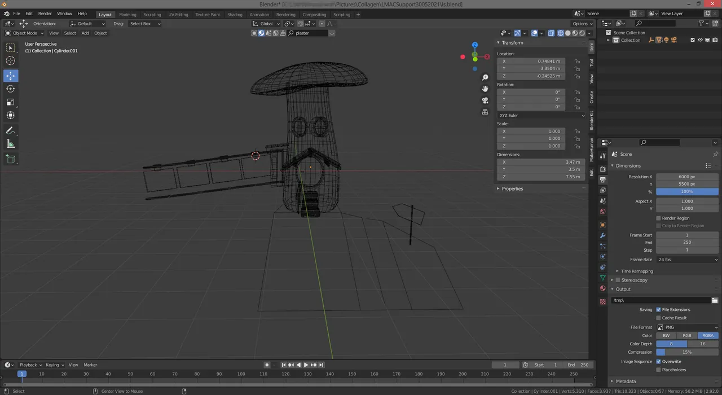
Task: Open the Output properties tab icon
Action: (602, 179)
